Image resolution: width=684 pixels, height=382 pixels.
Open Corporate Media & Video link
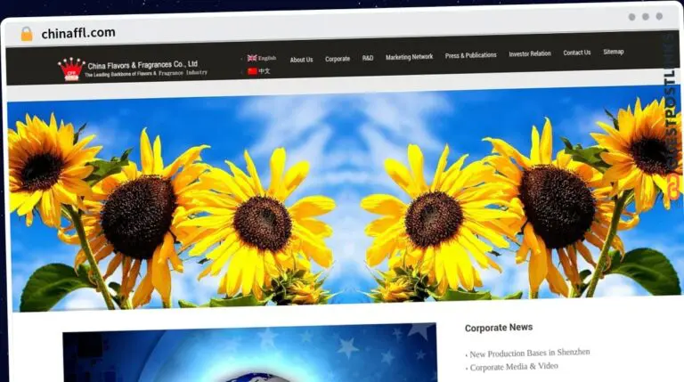pyautogui.click(x=514, y=367)
